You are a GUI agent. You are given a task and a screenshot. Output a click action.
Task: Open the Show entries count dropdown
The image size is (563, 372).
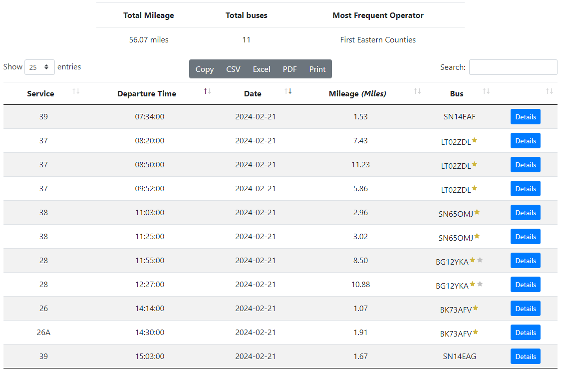40,67
